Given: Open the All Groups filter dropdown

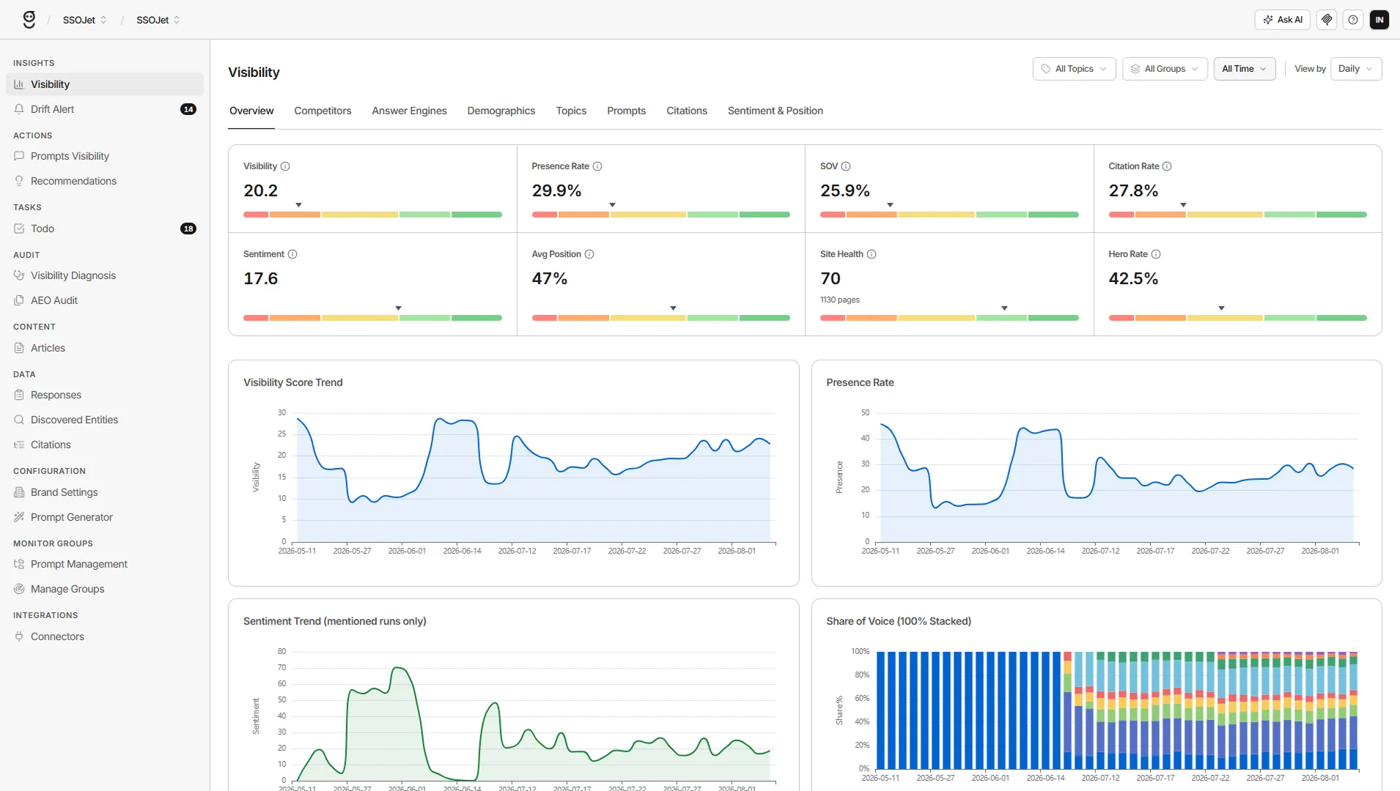Looking at the screenshot, I should point(1165,69).
